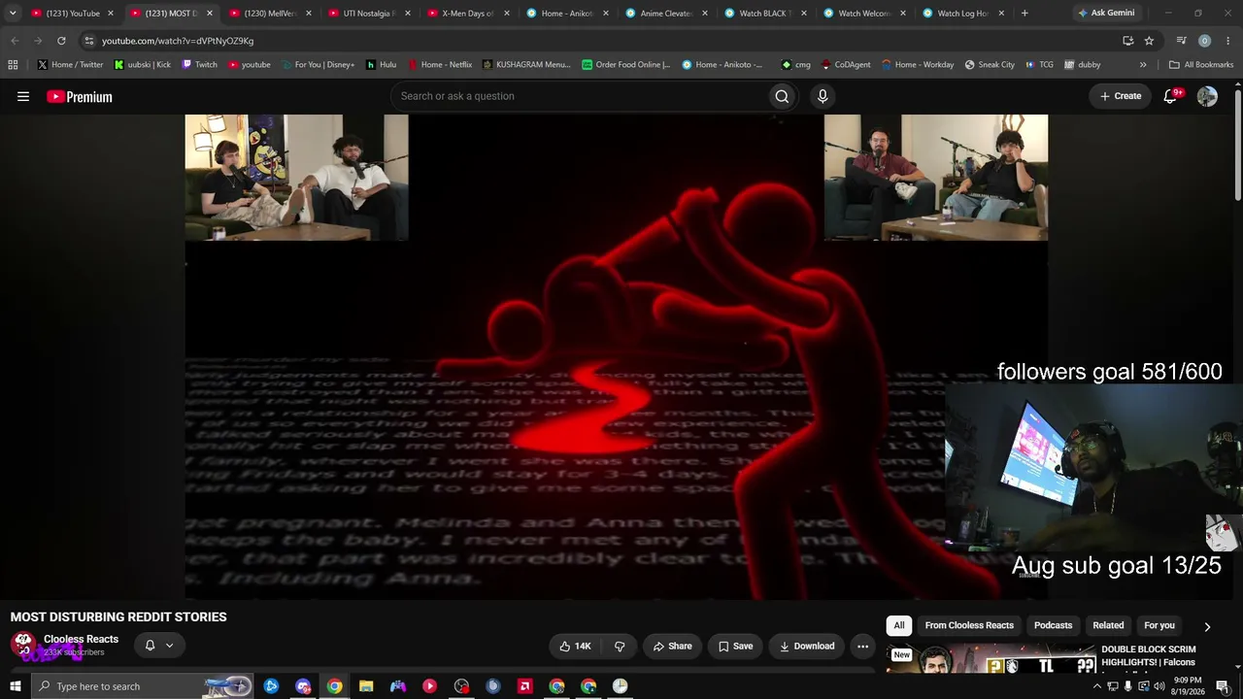The height and width of the screenshot is (699, 1243).
Task: Click the Create button
Action: pyautogui.click(x=1121, y=96)
